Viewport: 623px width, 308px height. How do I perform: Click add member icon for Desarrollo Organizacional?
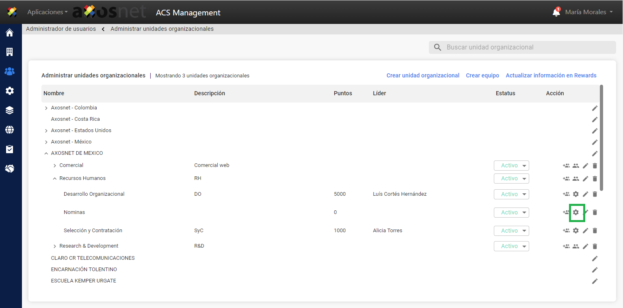pyautogui.click(x=566, y=194)
